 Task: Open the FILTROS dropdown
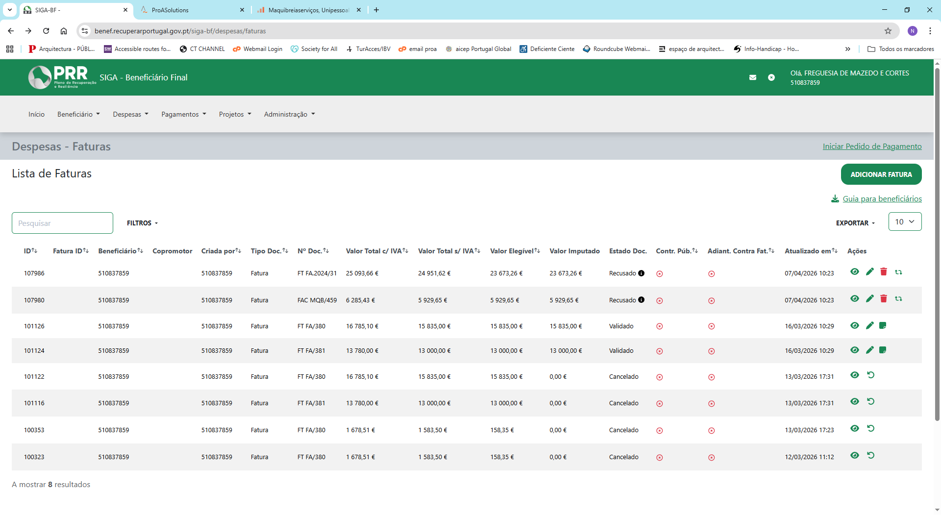(x=142, y=223)
